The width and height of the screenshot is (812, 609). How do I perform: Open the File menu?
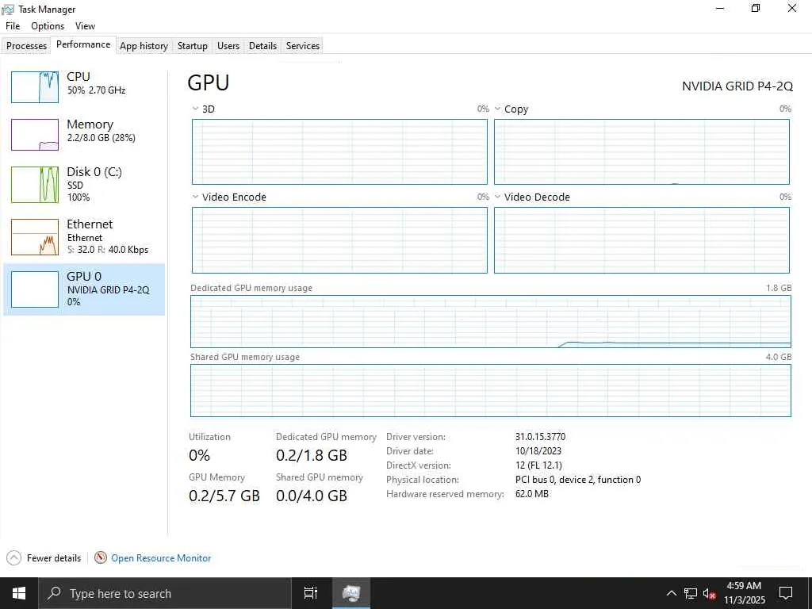(x=13, y=26)
